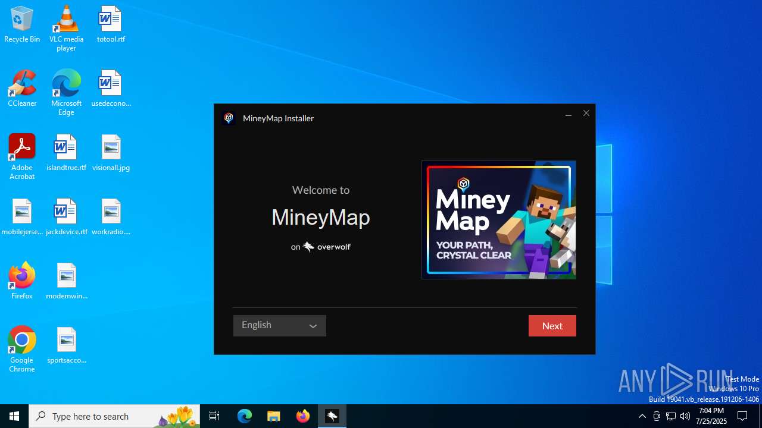Select the totool.rtf document icon
Viewport: 762px width, 428px height.
click(111, 25)
